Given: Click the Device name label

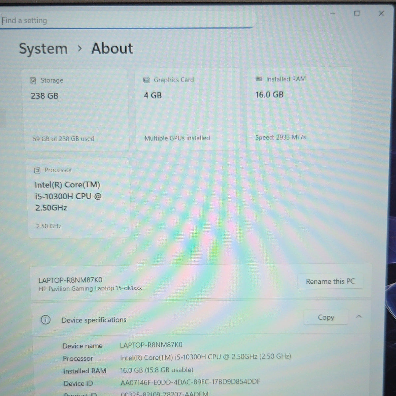Looking at the screenshot, I should [x=82, y=346].
